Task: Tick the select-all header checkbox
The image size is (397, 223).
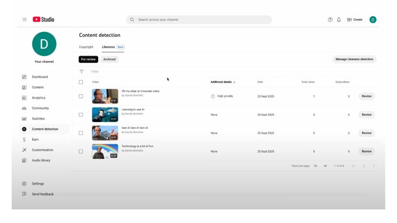Action: 81,82
